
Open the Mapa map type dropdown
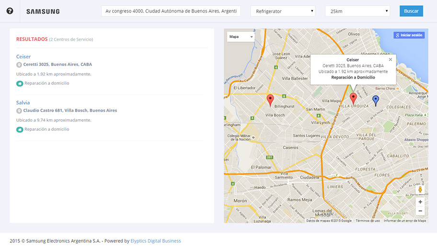pos(241,37)
